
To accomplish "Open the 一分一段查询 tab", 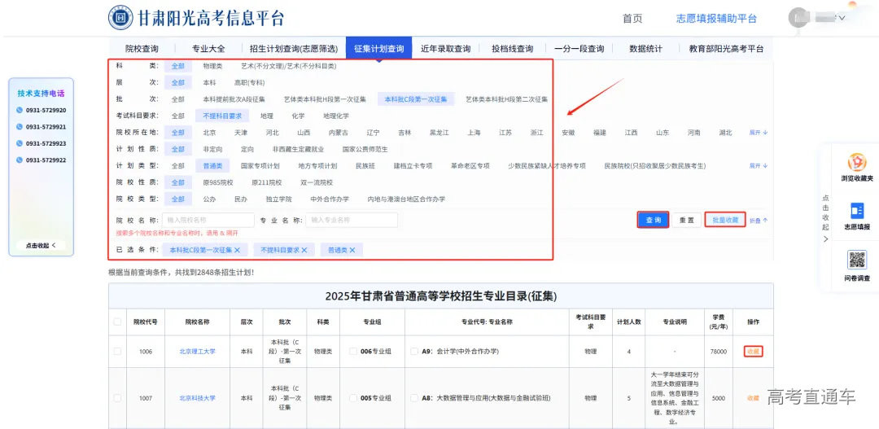I will coord(579,49).
